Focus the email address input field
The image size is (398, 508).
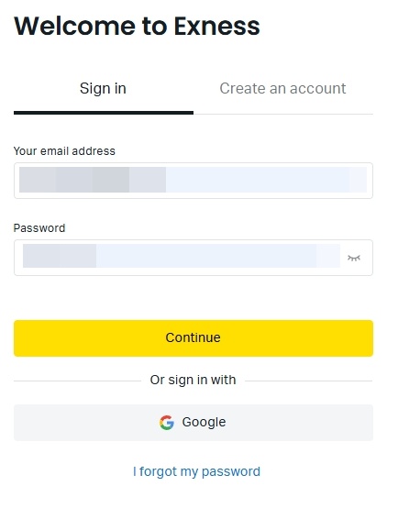click(193, 181)
